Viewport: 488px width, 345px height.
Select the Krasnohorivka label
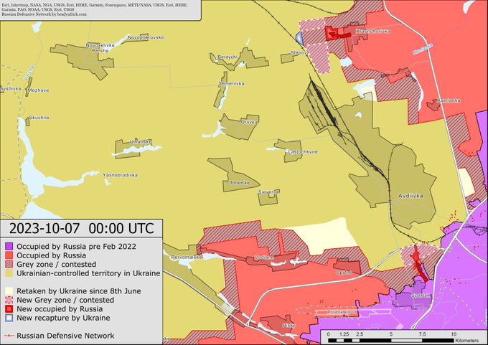[372, 31]
